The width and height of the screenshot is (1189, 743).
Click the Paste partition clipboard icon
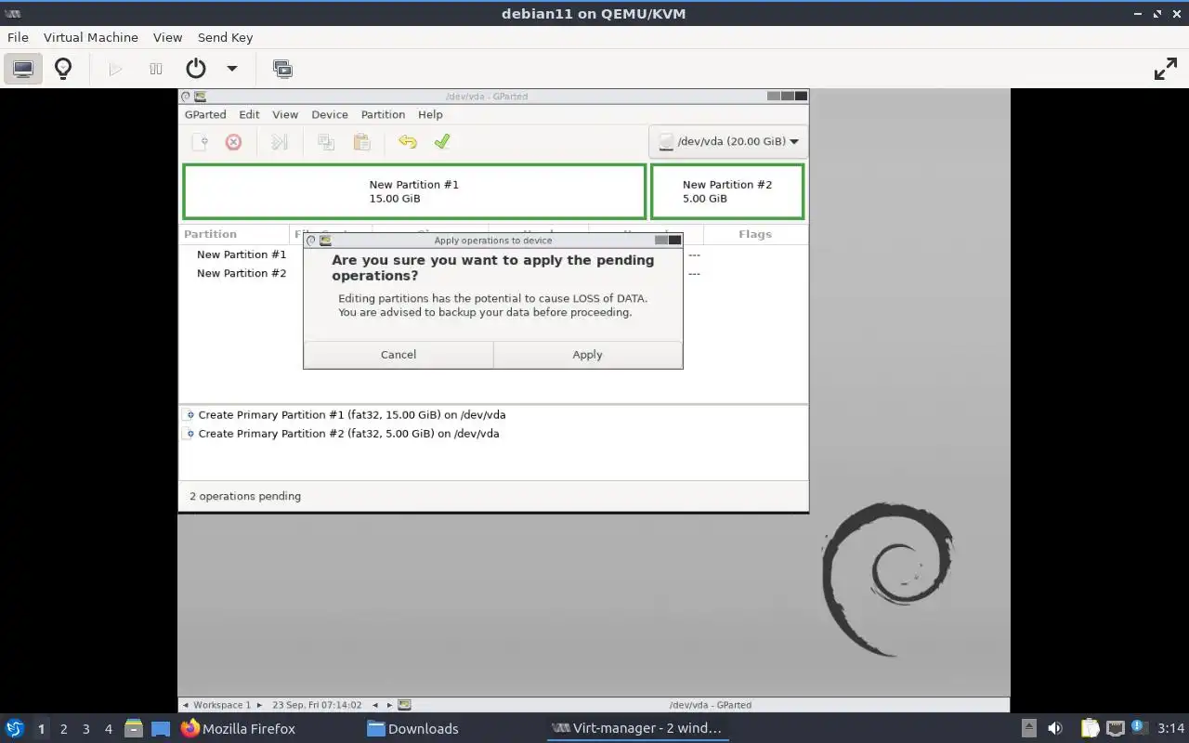pyautogui.click(x=361, y=142)
